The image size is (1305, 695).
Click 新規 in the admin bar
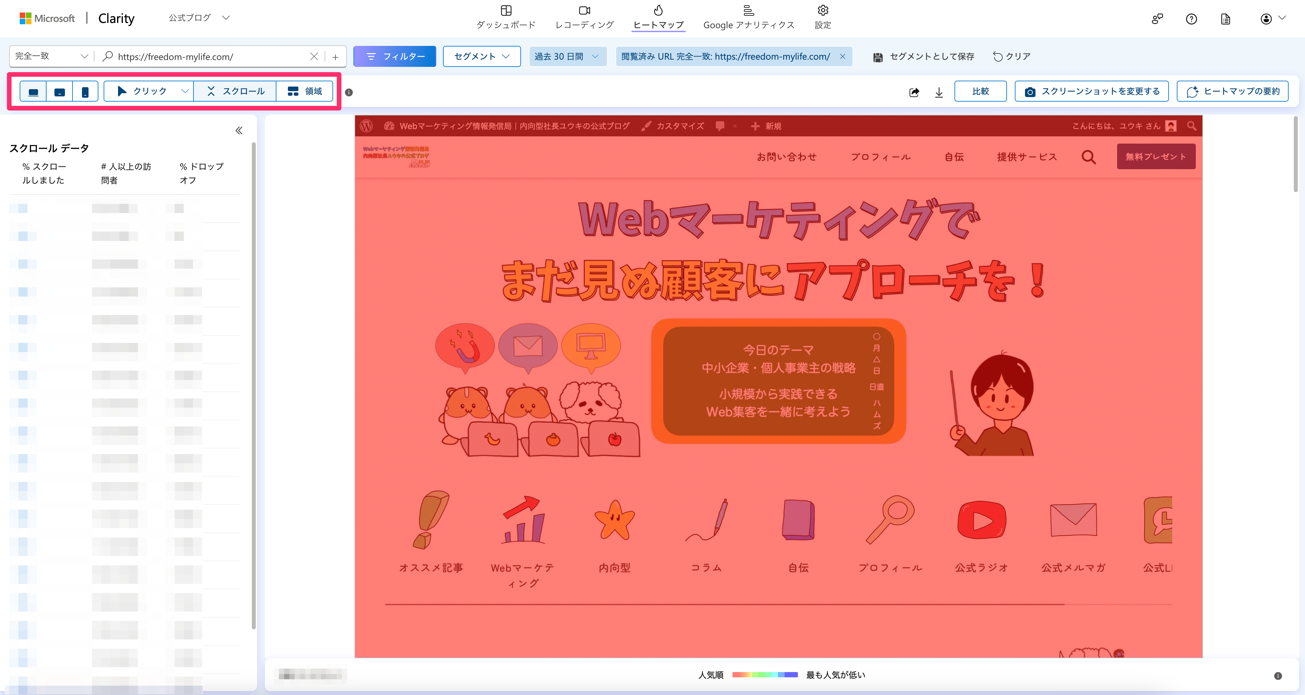tap(766, 126)
